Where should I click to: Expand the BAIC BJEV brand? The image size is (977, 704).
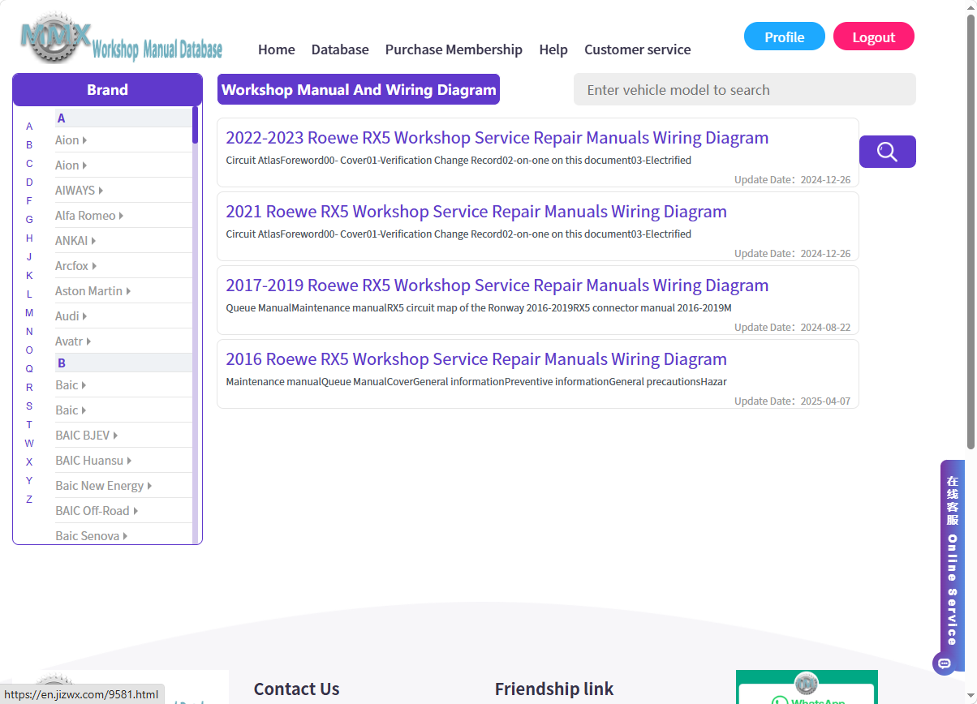pos(86,436)
